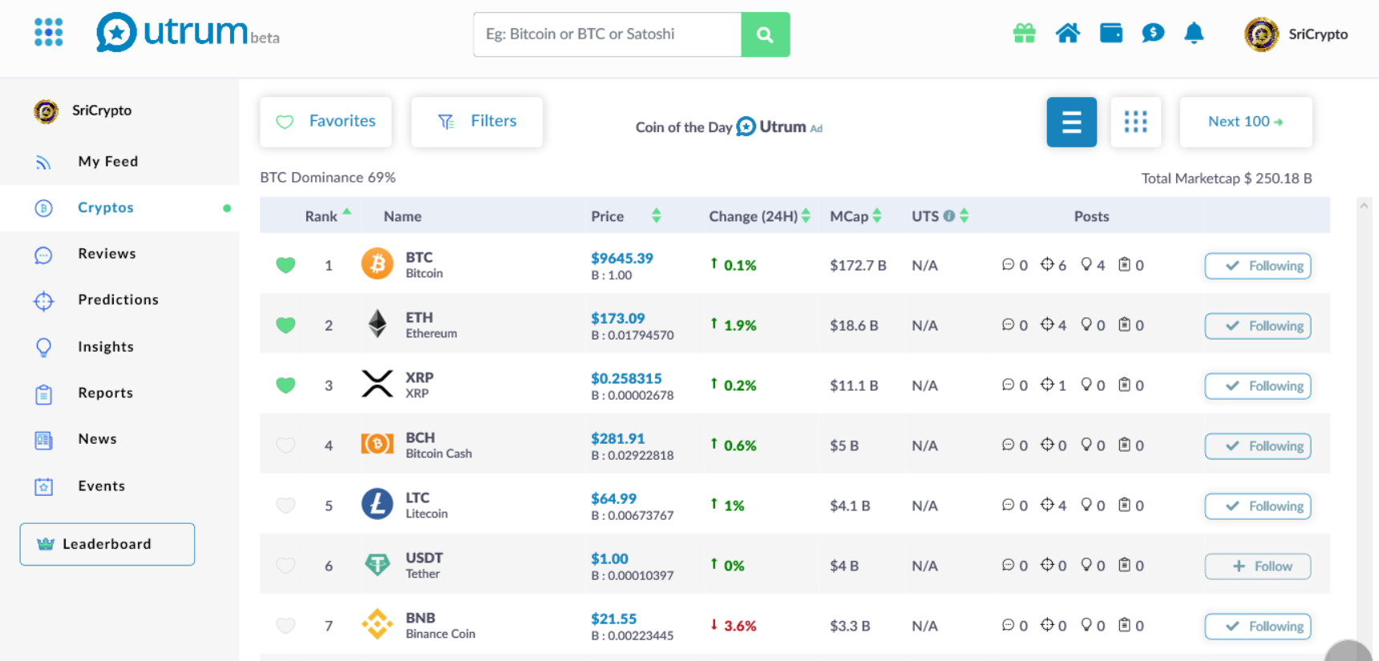
Task: Click the Bitcoin coin logo
Action: click(x=377, y=264)
